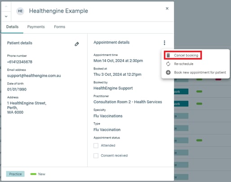Click the Practice tag badge
The image size is (231, 182).
coord(15,174)
